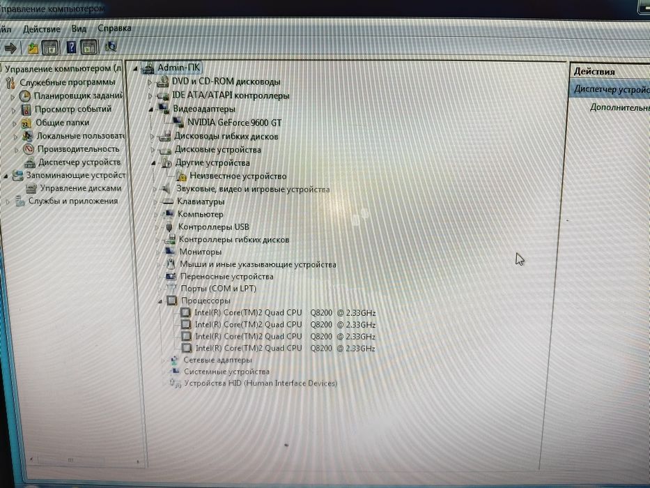Click the first Q8200 processor entry icon
This screenshot has height=488, width=650.
click(186, 312)
